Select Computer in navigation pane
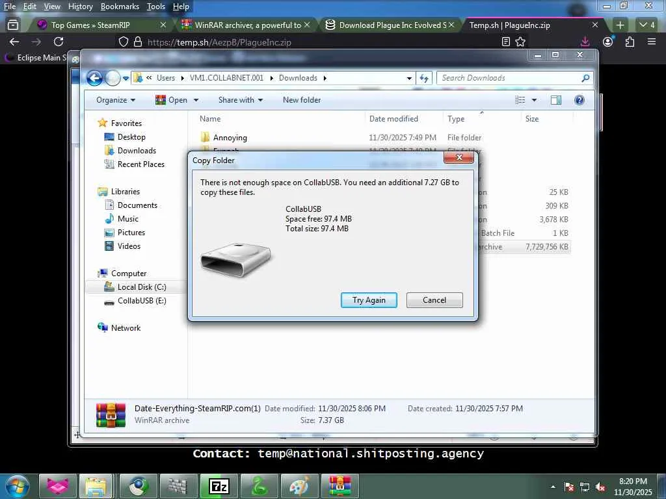 pyautogui.click(x=129, y=274)
